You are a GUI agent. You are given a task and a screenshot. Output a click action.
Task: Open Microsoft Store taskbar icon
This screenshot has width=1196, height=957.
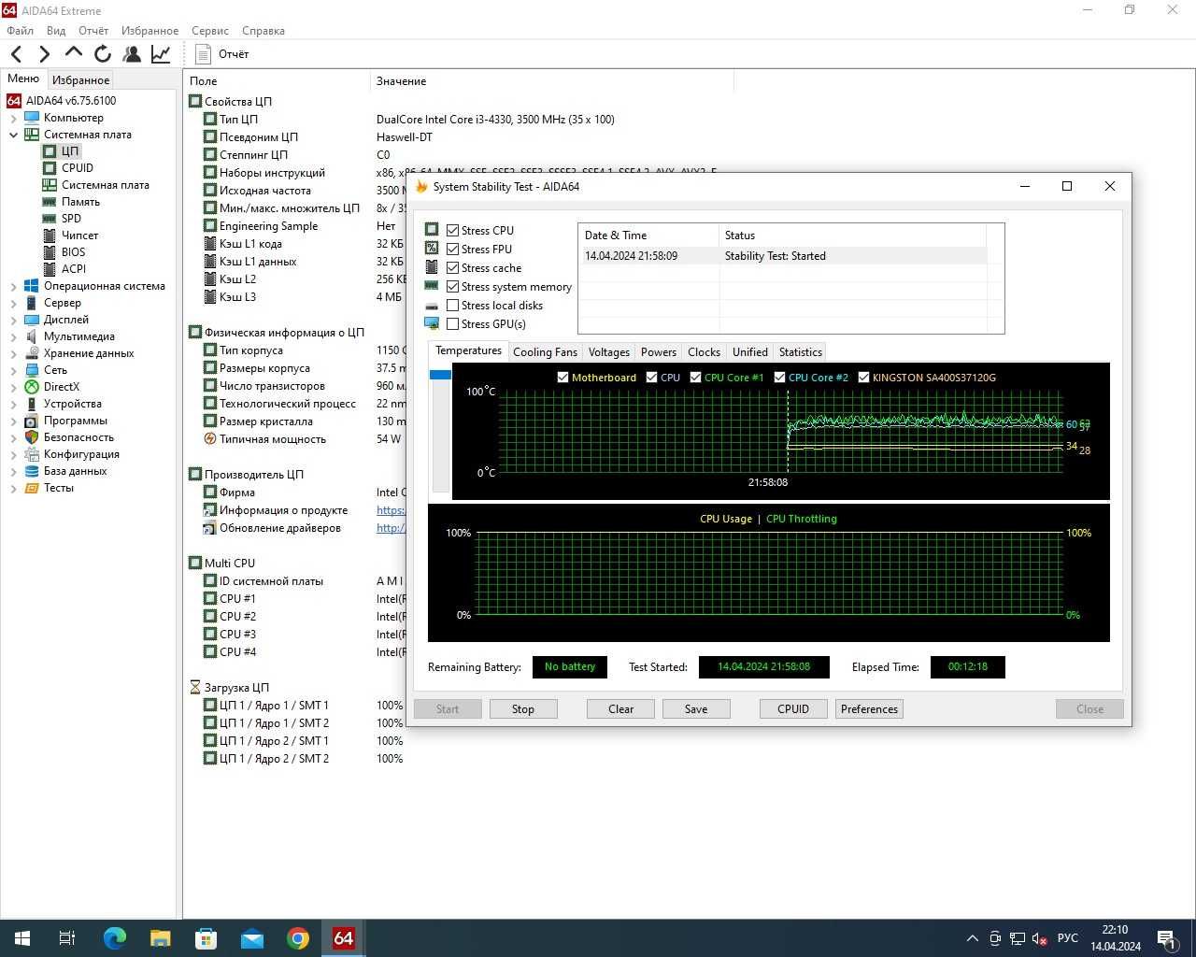(x=206, y=938)
